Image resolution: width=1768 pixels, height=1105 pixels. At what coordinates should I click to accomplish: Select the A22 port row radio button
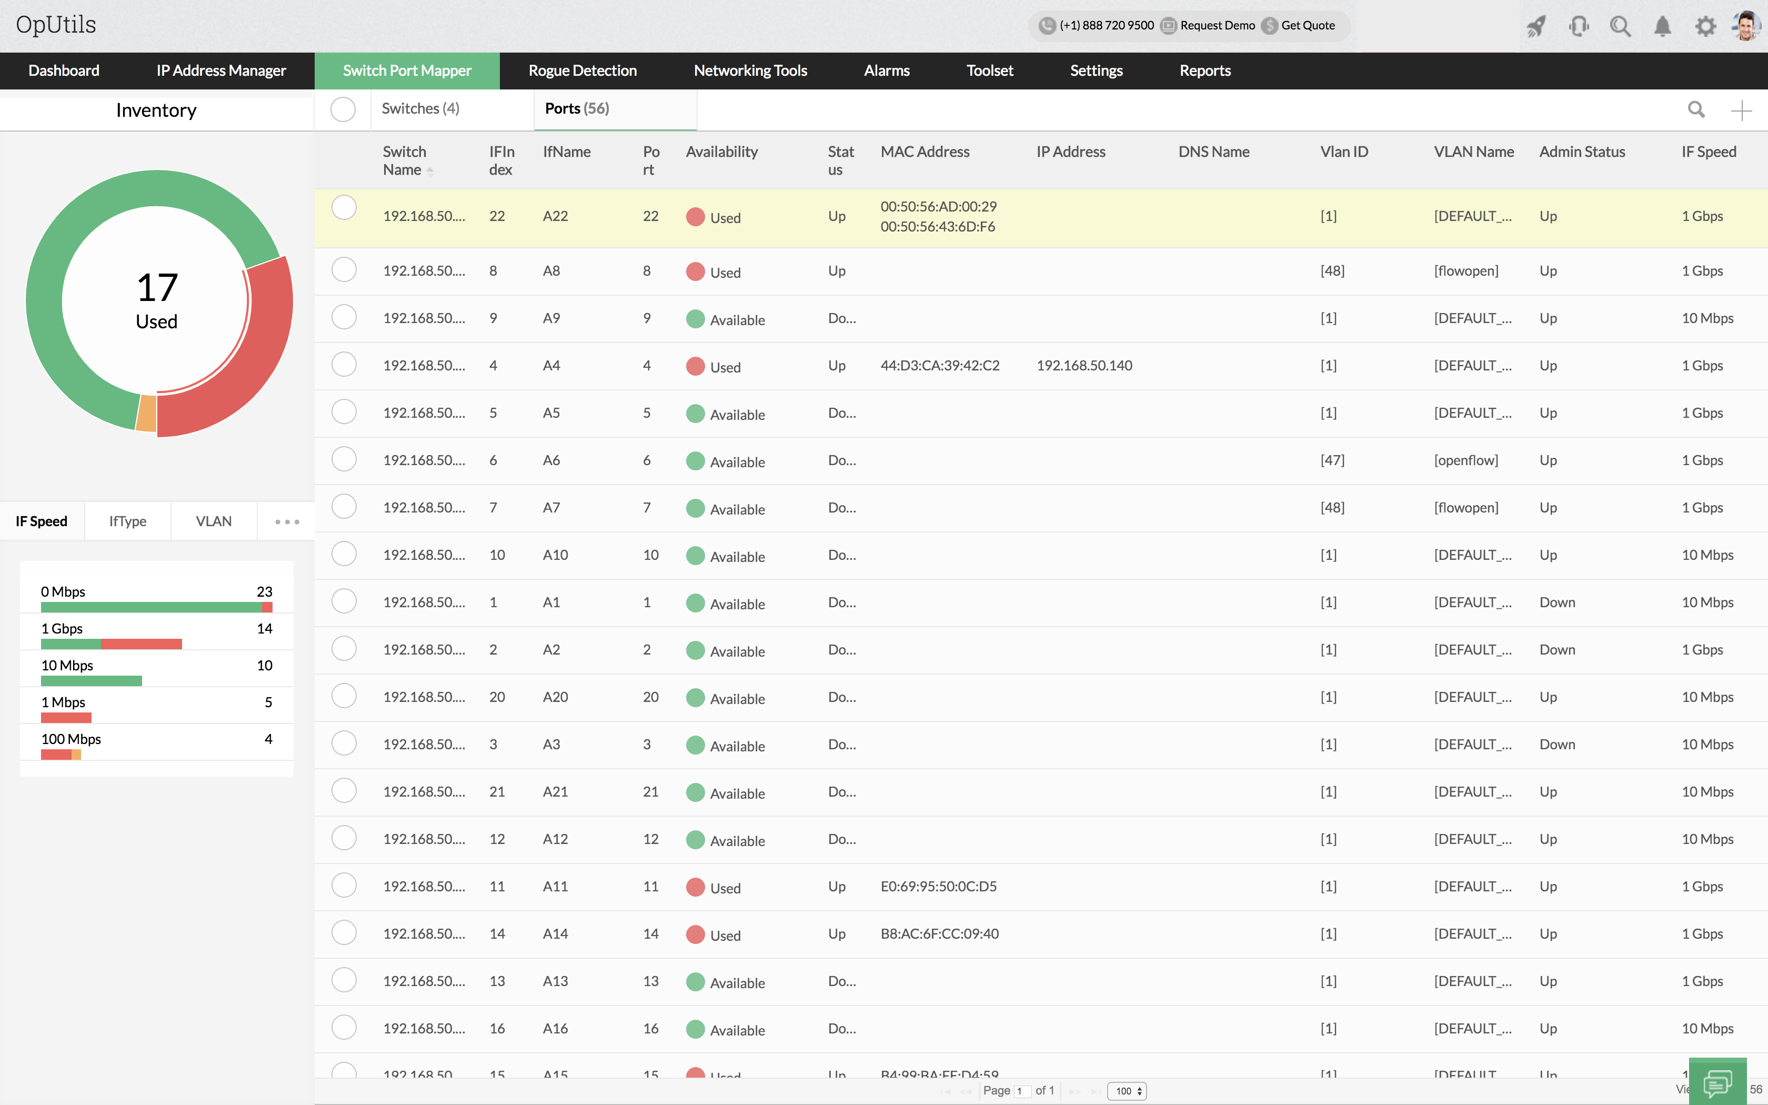(x=344, y=207)
